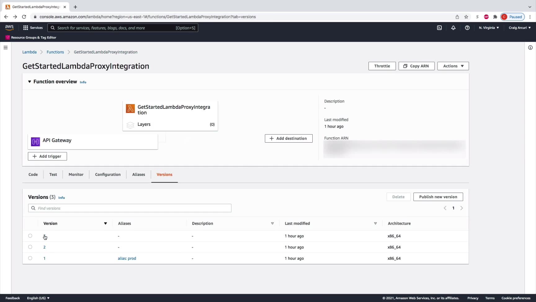The height and width of the screenshot is (302, 536).
Task: Click Publish new version
Action: [x=438, y=197]
